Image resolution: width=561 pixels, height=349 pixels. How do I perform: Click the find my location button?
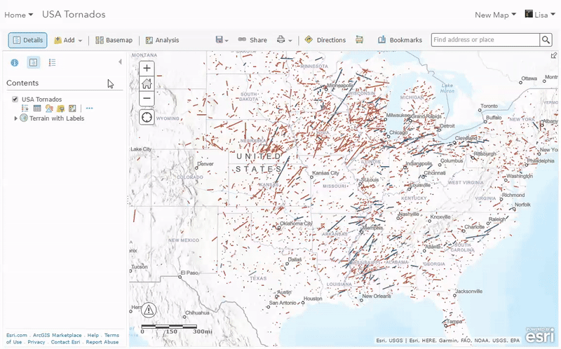click(x=147, y=117)
